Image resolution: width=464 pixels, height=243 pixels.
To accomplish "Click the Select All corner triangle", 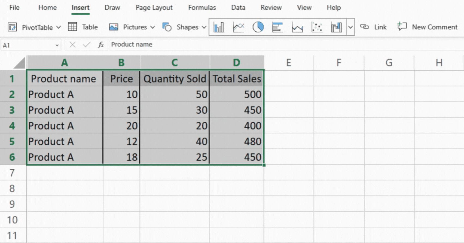I will [x=20, y=63].
